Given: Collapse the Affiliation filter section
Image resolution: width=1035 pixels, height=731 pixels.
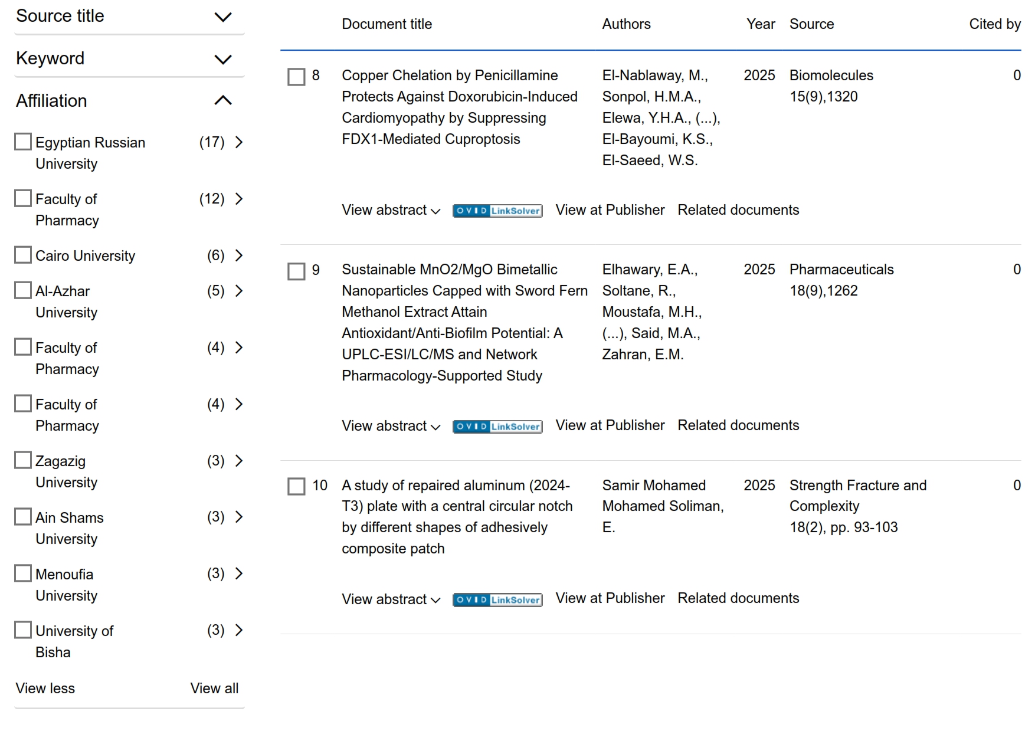Looking at the screenshot, I should point(222,101).
